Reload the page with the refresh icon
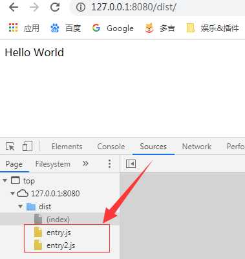 (55, 7)
